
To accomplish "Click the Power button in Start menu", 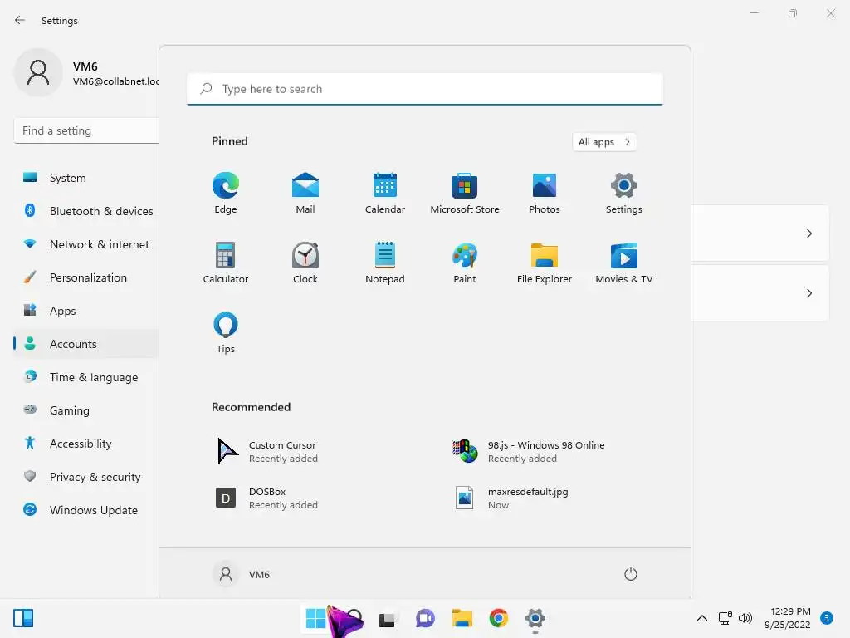I will [x=631, y=574].
